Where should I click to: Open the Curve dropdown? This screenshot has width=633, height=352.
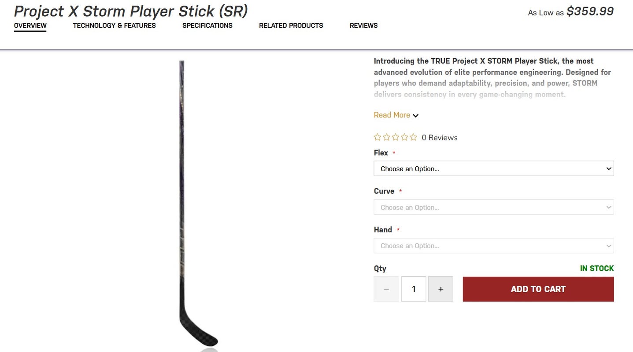point(493,207)
